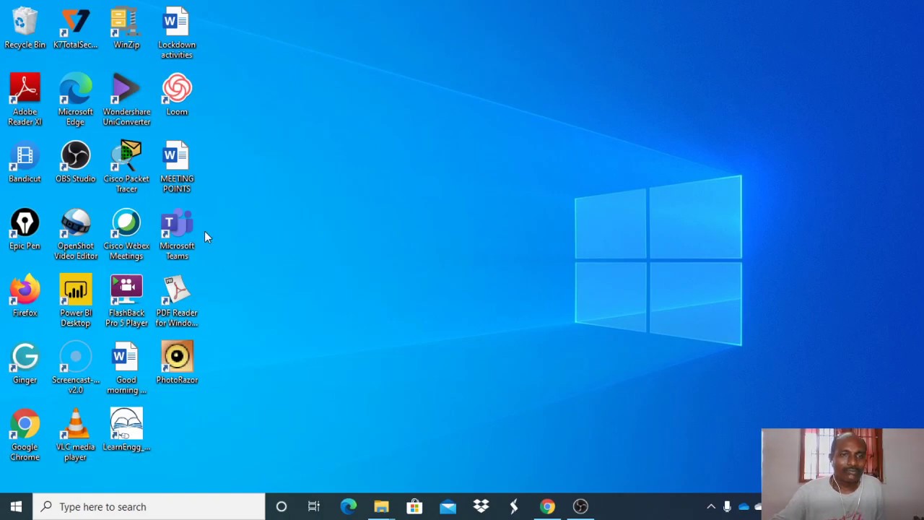Open File Explorer from the taskbar
This screenshot has width=924, height=520.
tap(381, 506)
